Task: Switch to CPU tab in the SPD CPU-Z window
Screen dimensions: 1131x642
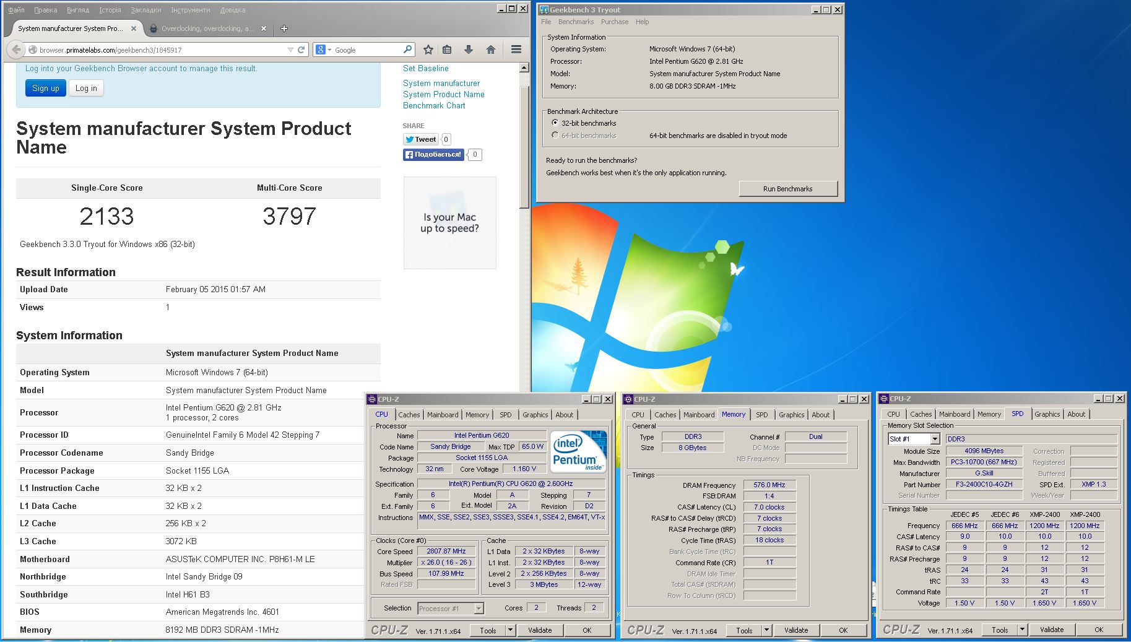Action: (894, 414)
